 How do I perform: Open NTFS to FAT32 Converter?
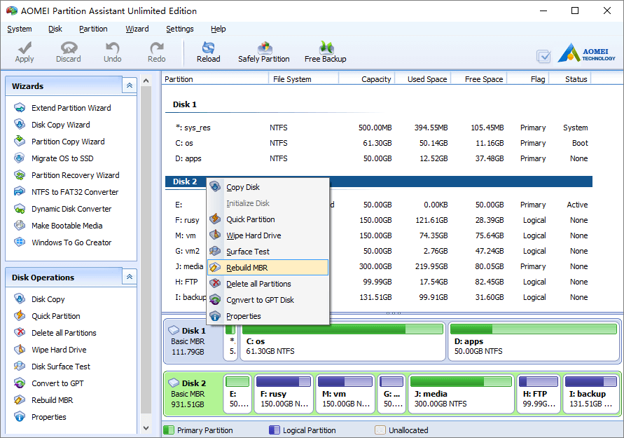[x=75, y=192]
